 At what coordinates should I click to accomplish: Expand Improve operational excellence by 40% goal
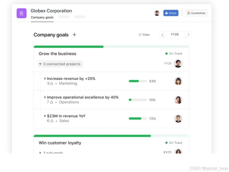[45, 97]
